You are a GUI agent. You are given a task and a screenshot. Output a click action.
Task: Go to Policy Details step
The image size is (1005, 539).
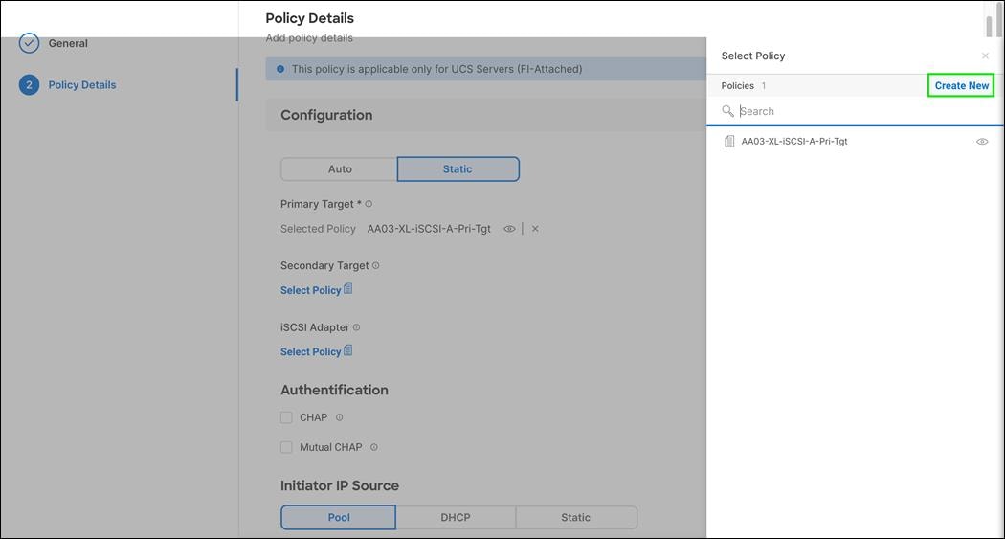(82, 84)
